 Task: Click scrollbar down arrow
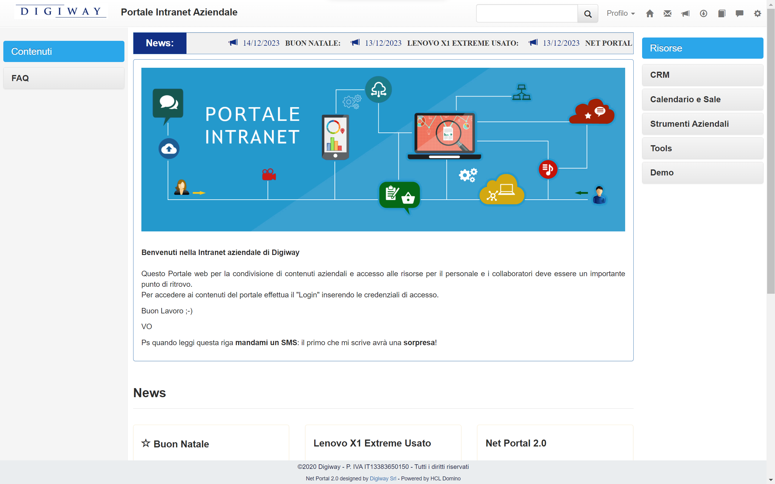770,480
